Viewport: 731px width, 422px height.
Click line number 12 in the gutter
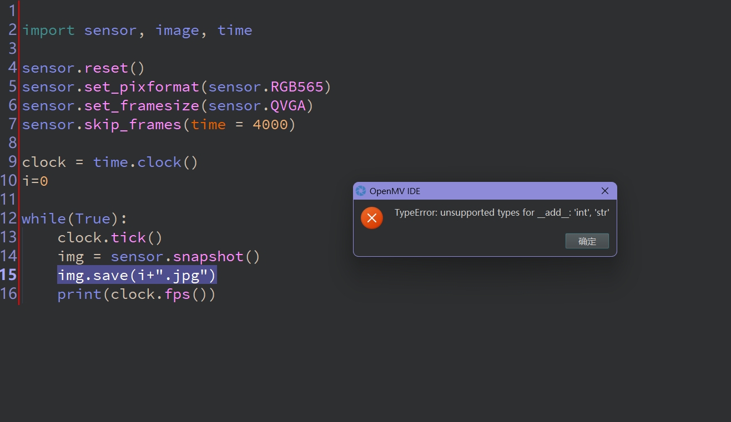(9, 218)
